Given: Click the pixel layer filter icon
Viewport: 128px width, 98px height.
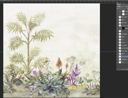Looking at the screenshot, I should coord(124,5).
